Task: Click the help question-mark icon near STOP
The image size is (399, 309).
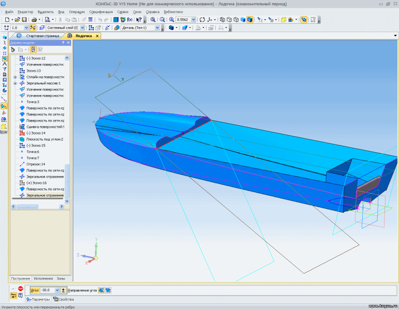Action: click(x=21, y=295)
